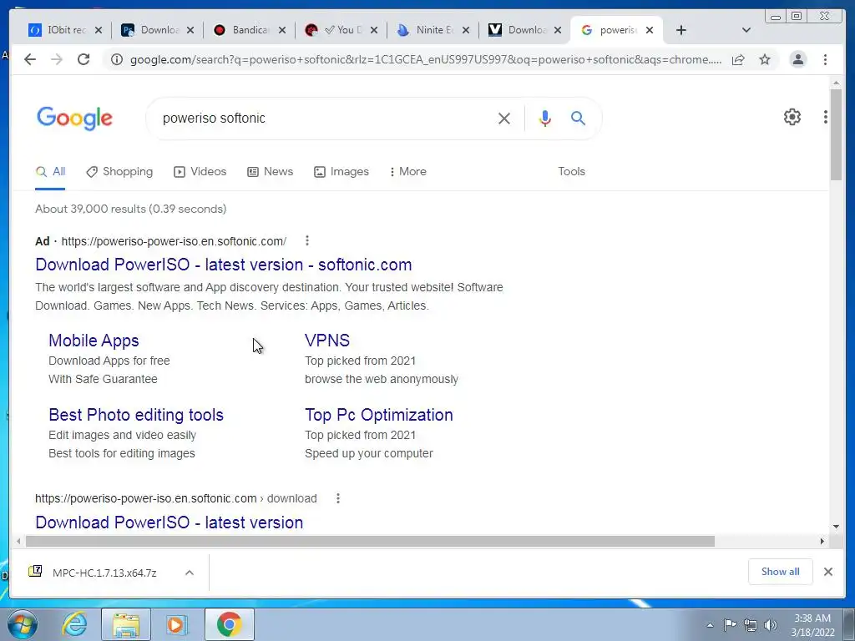The width and height of the screenshot is (855, 641).
Task: Click Show all downloads button
Action: (781, 572)
